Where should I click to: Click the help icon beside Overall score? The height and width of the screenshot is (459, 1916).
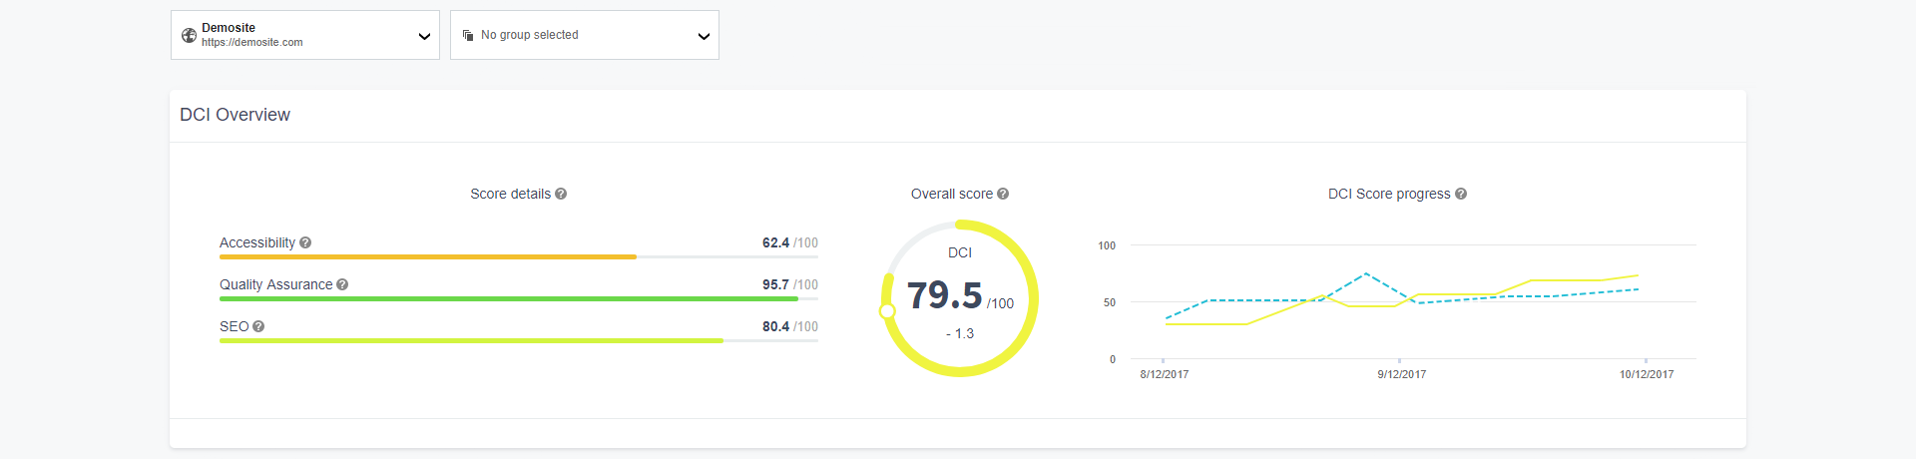point(1003,194)
